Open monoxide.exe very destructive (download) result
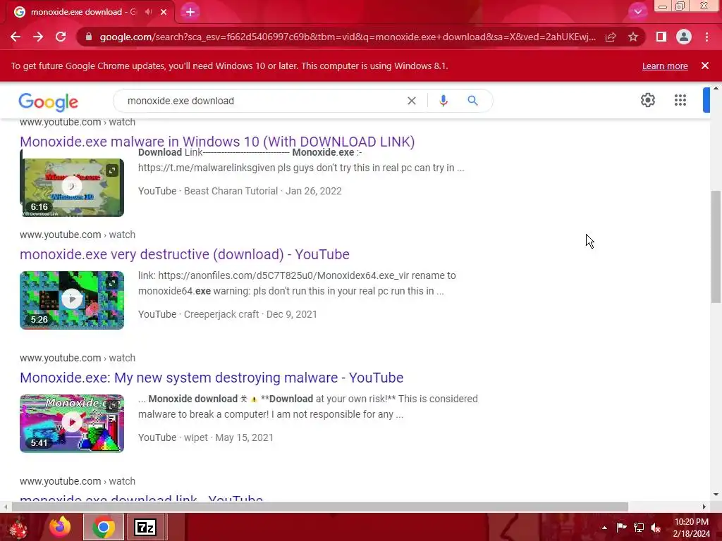The image size is (722, 541). [185, 254]
